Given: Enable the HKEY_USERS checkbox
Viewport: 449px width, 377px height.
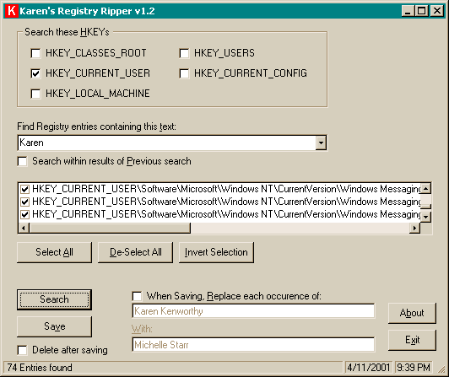Looking at the screenshot, I should (x=184, y=53).
